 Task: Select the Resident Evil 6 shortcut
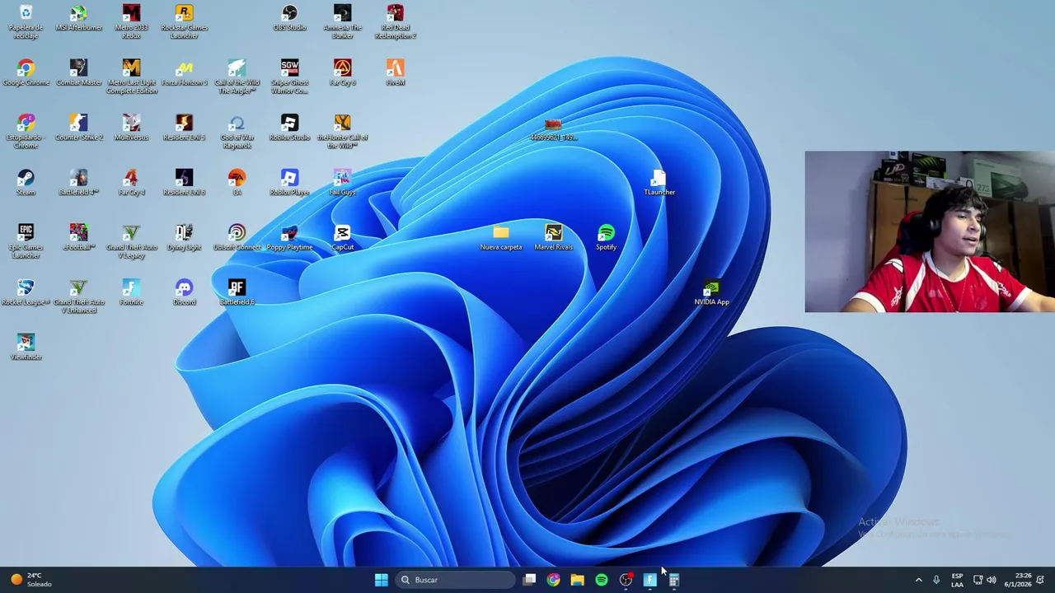point(185,182)
